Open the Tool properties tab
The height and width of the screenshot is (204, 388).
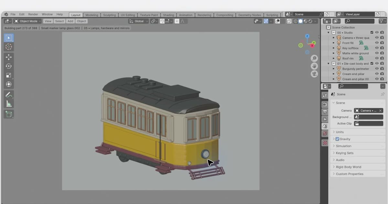coord(325,95)
